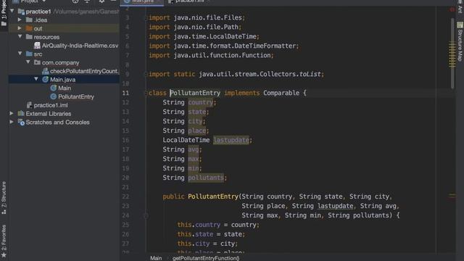Toggle code folding at import line 3
This screenshot has height=261, width=464.
click(146, 17)
